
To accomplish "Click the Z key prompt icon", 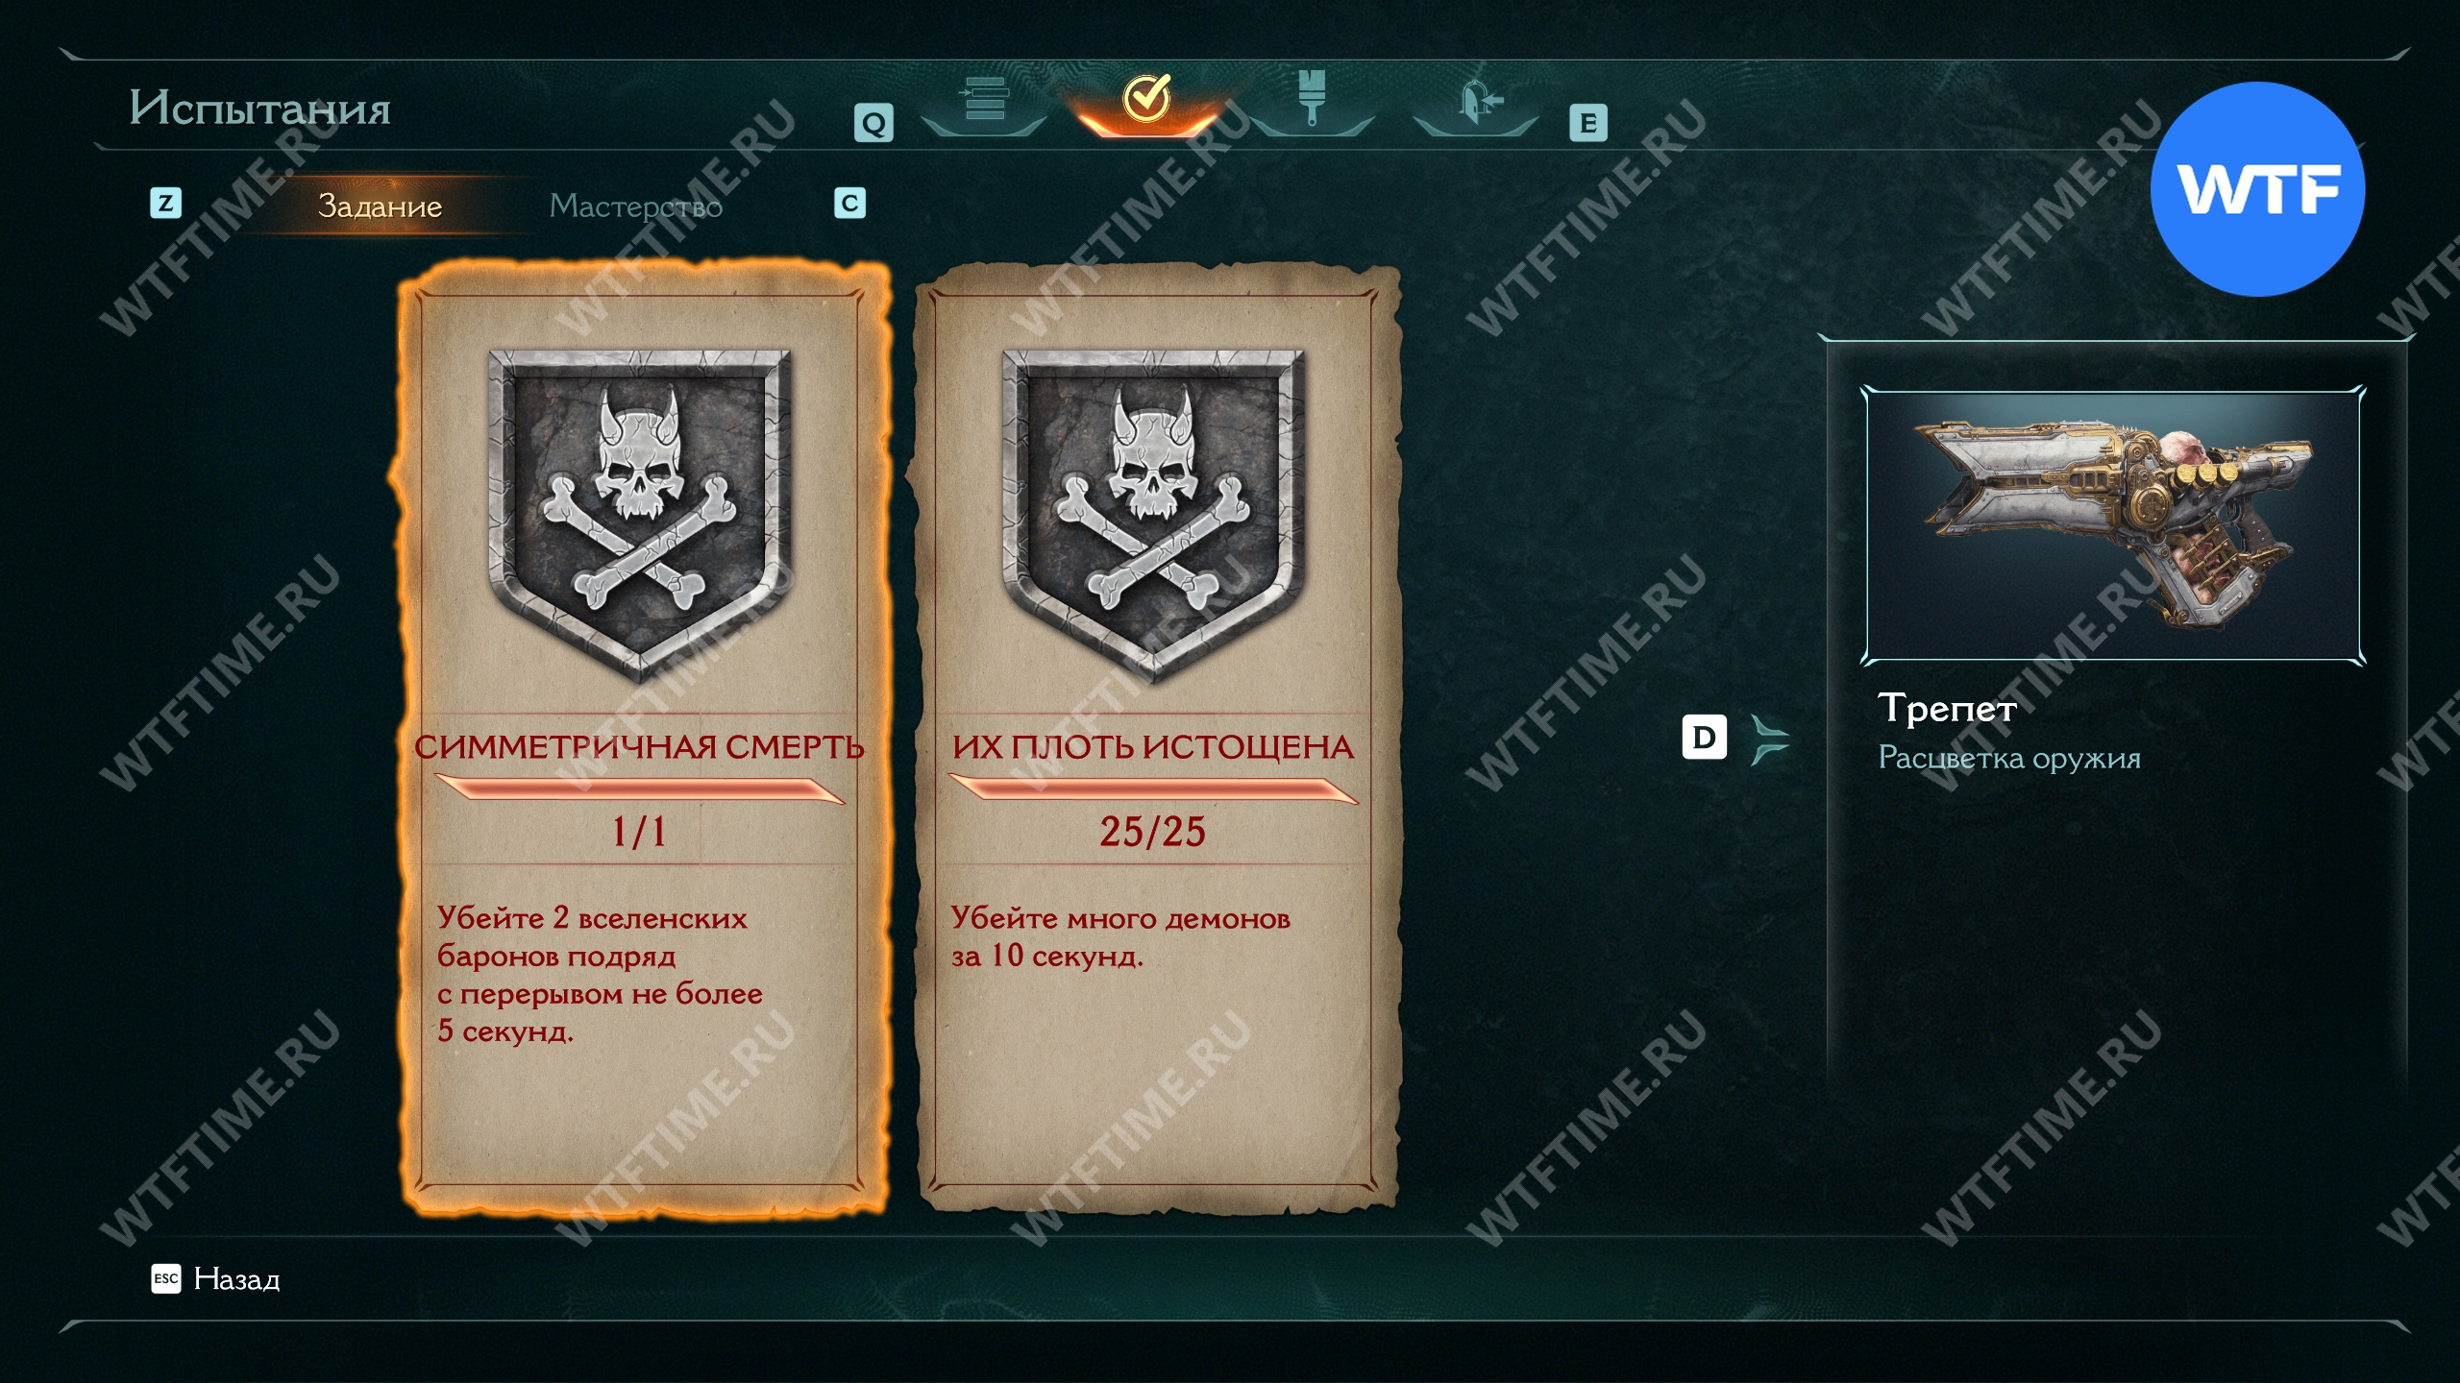I will 165,203.
